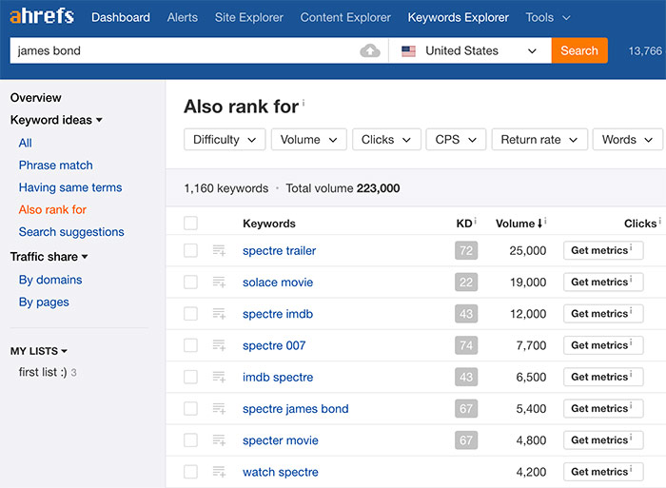Toggle the select-all checkbox in table header
The width and height of the screenshot is (666, 488).
pos(191,224)
